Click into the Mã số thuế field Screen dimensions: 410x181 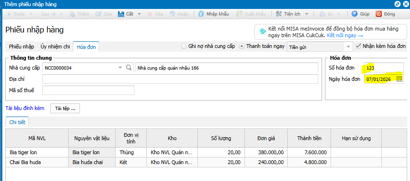88,90
